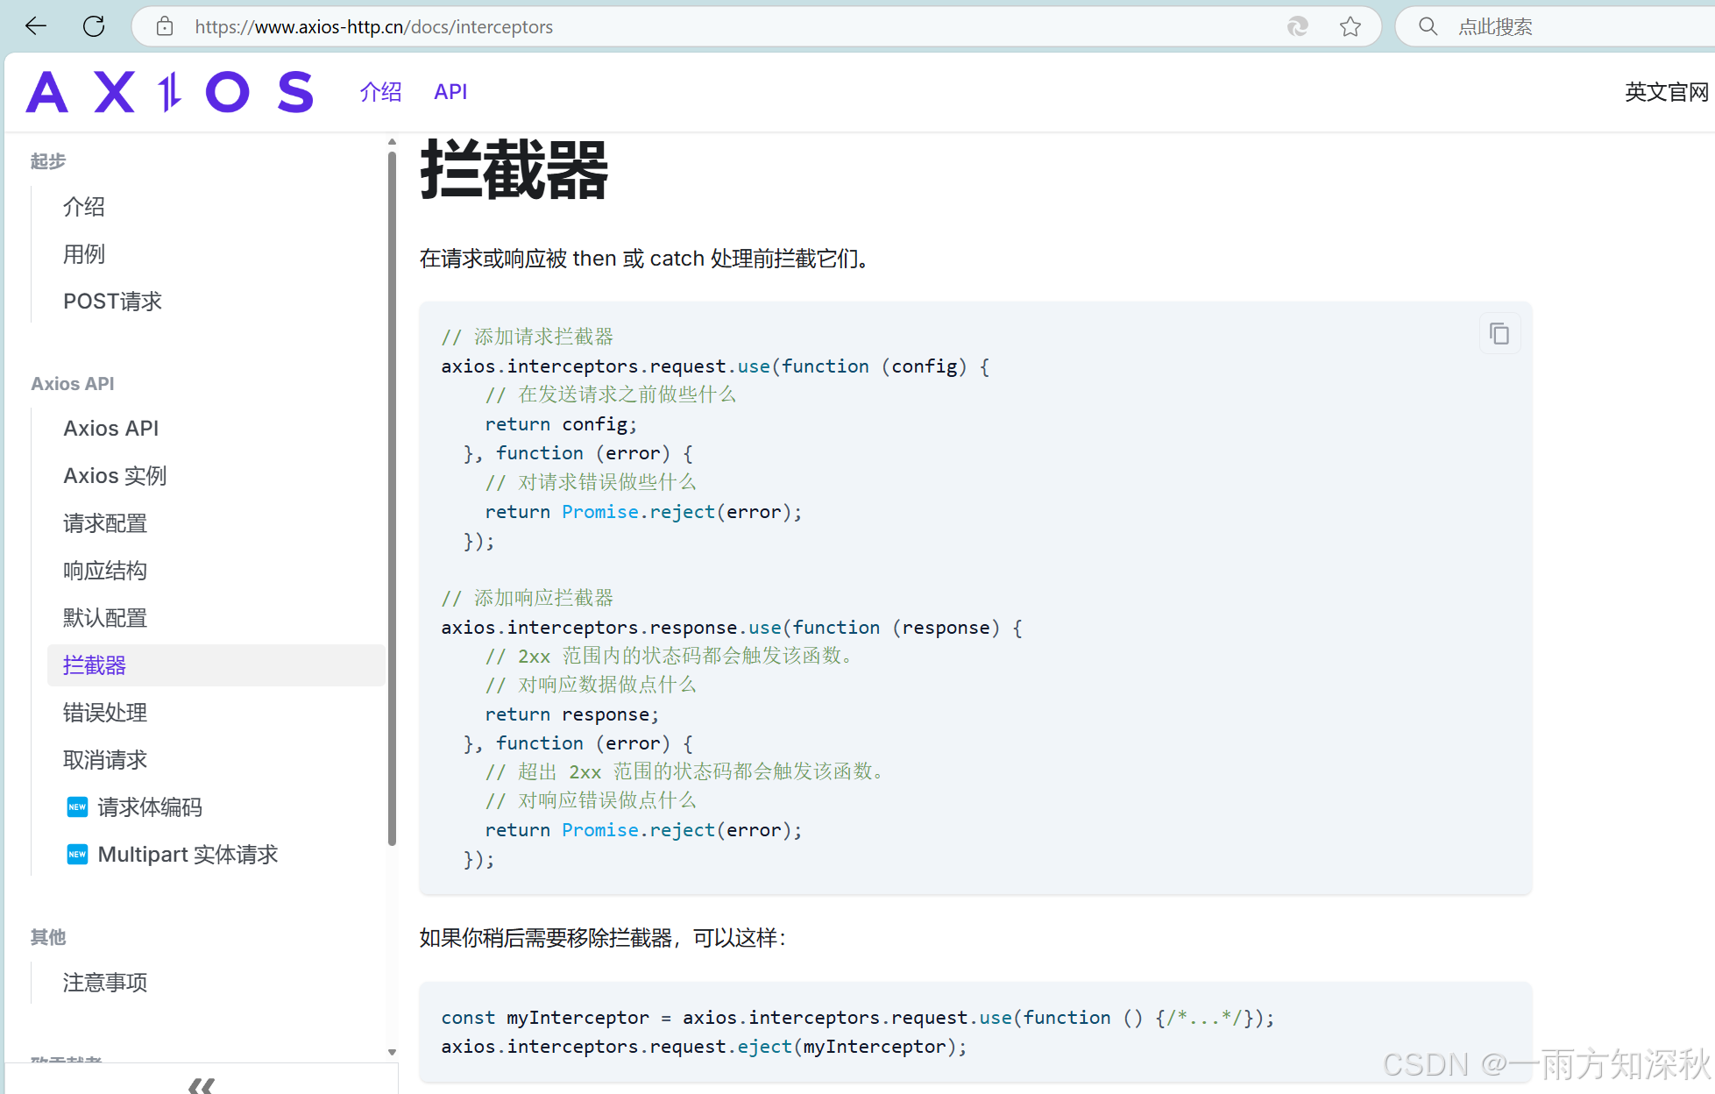Select 请求体编码 in the sidebar
This screenshot has height=1094, width=1715.
[150, 807]
